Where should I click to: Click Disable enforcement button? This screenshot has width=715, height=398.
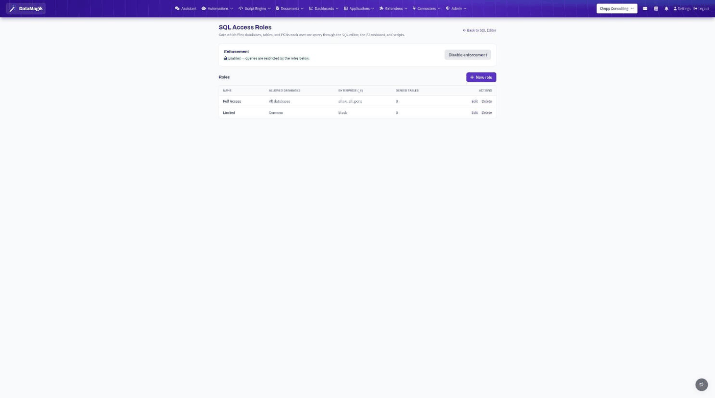pos(468,55)
